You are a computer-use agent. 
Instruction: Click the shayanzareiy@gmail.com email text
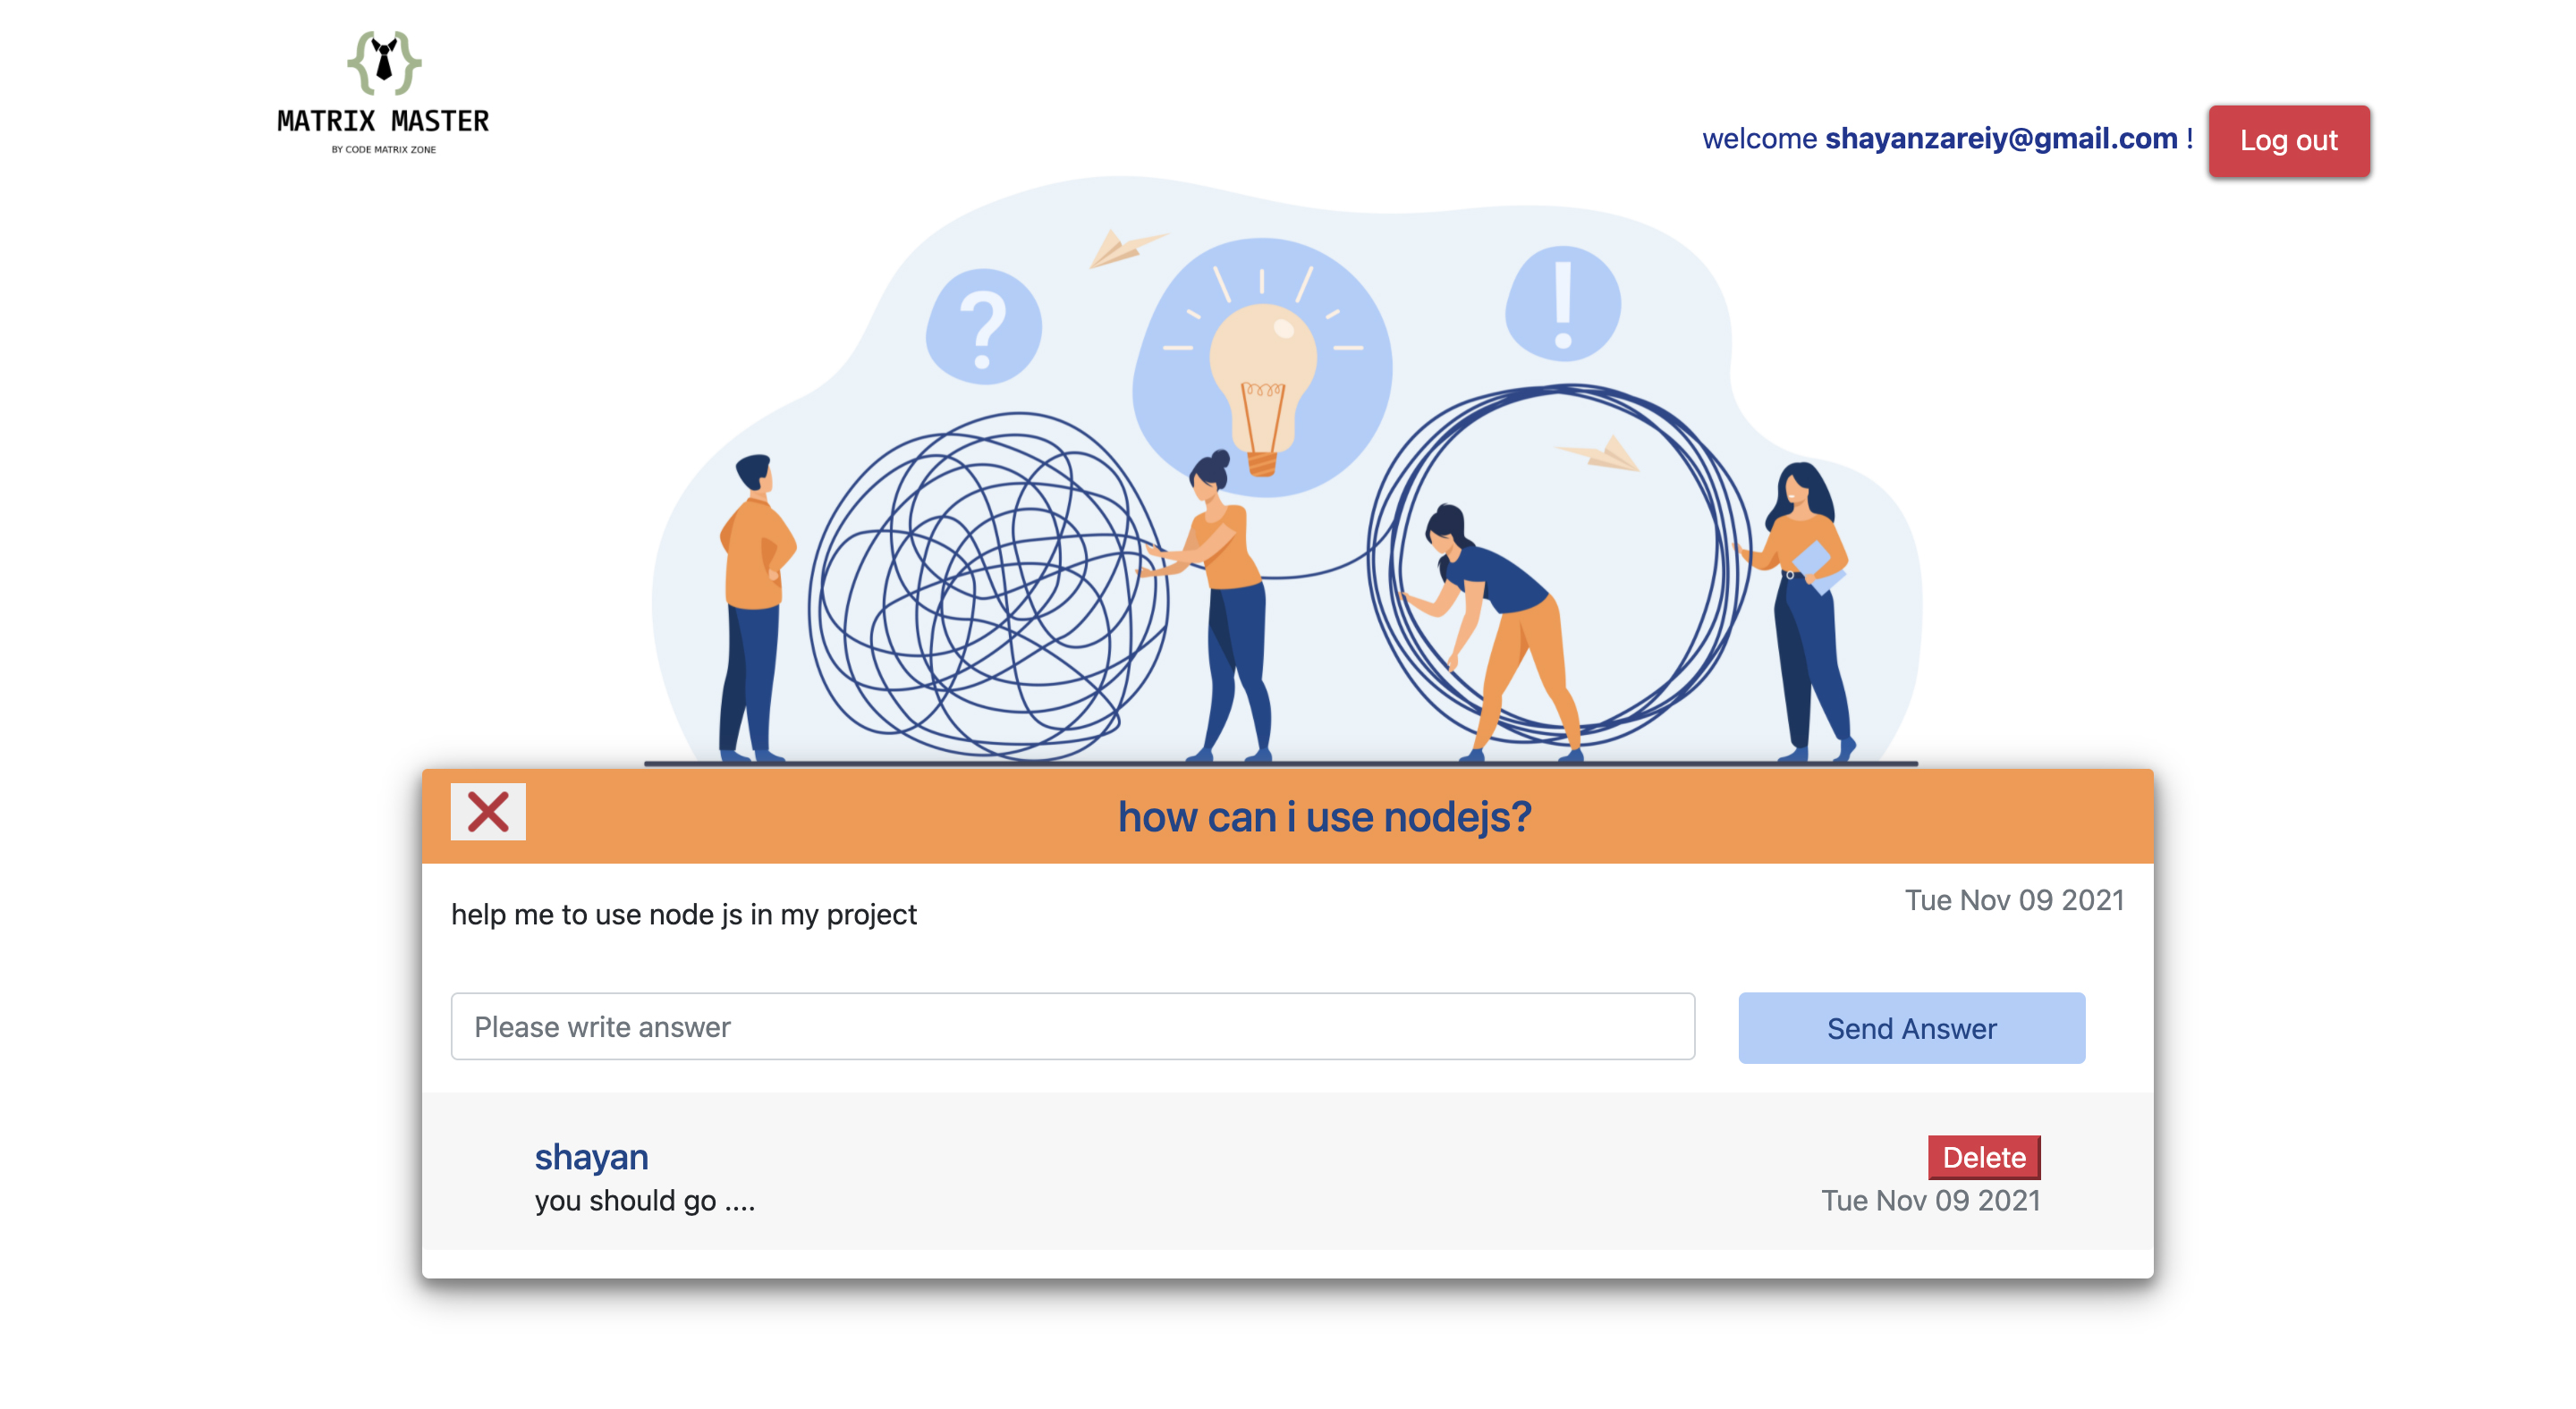2001,138
